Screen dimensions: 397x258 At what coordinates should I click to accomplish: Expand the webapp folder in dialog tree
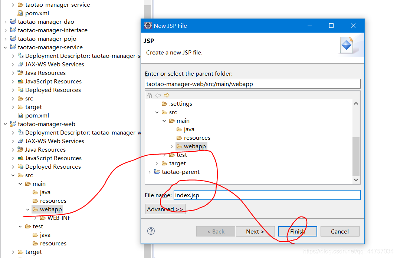point(172,146)
